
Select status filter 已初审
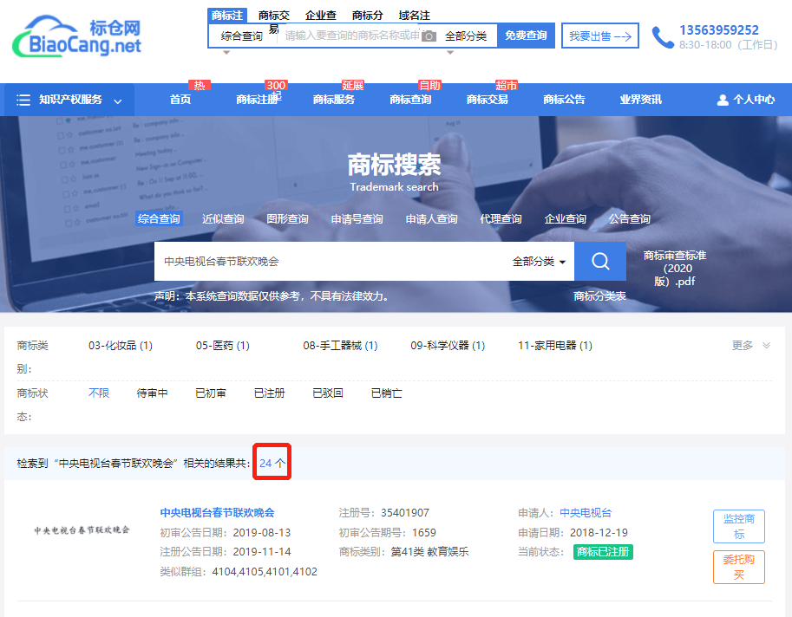[x=211, y=393]
